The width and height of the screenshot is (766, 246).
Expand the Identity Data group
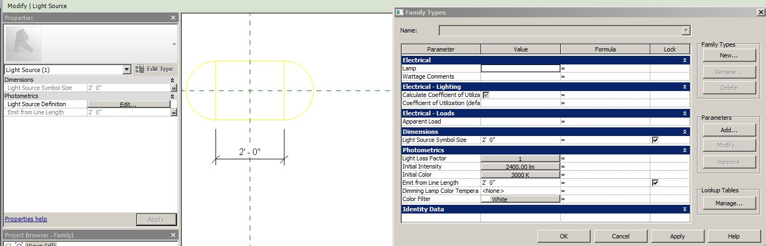(x=685, y=209)
